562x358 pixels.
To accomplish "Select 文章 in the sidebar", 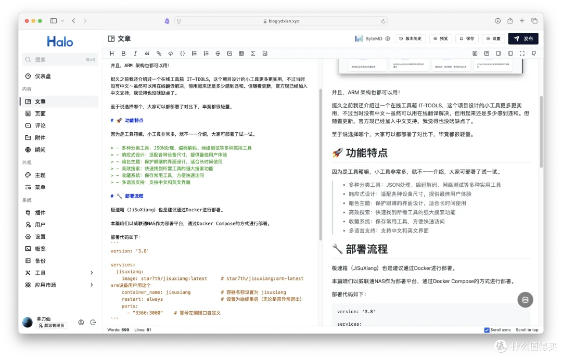I will point(59,101).
